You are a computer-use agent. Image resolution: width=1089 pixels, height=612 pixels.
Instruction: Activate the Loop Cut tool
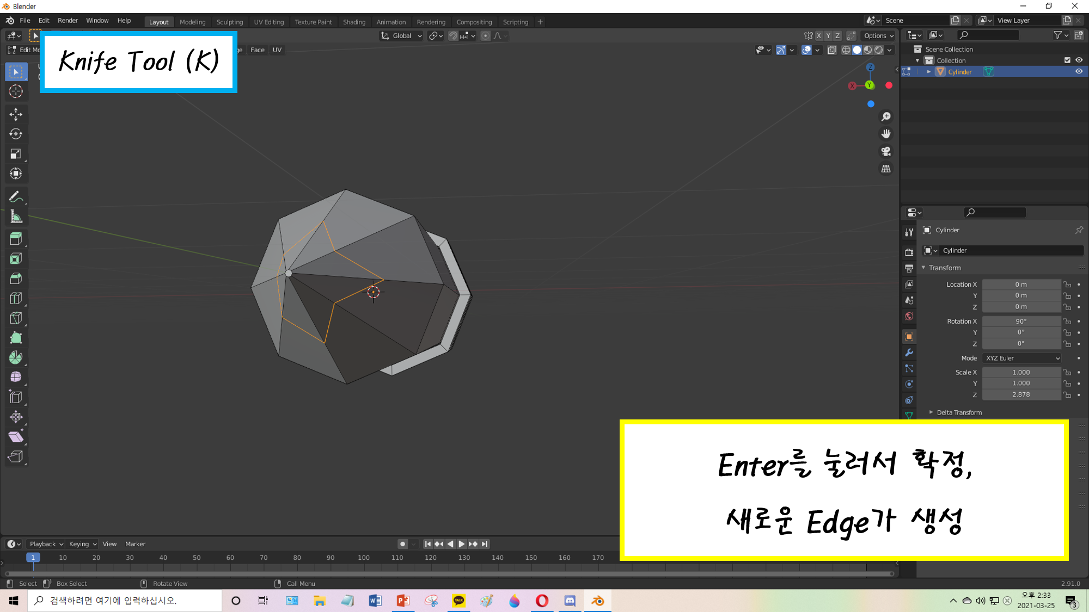(x=16, y=298)
